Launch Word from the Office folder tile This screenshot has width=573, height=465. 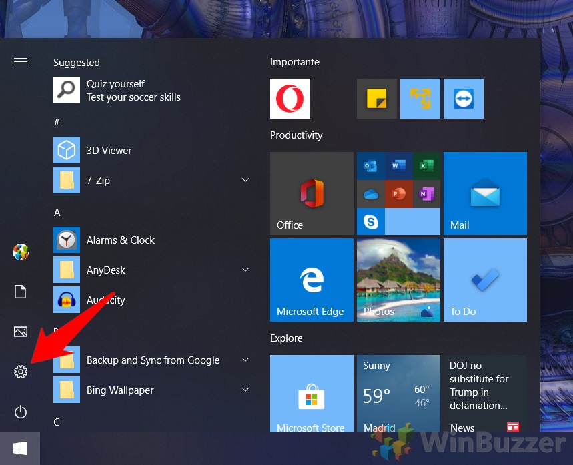[x=399, y=166]
